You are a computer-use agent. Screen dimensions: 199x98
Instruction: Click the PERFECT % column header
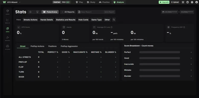53,52
